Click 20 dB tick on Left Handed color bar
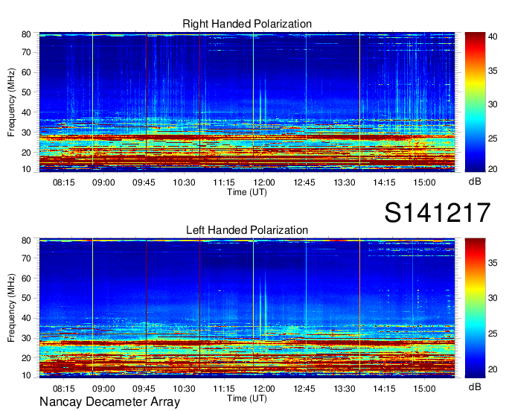 [x=493, y=369]
